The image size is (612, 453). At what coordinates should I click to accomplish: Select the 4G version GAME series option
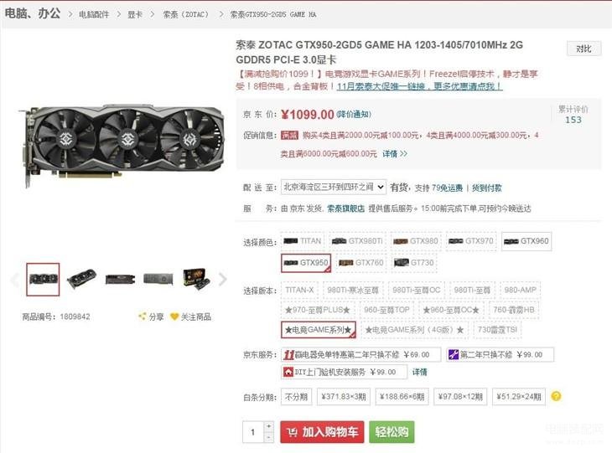[413, 330]
